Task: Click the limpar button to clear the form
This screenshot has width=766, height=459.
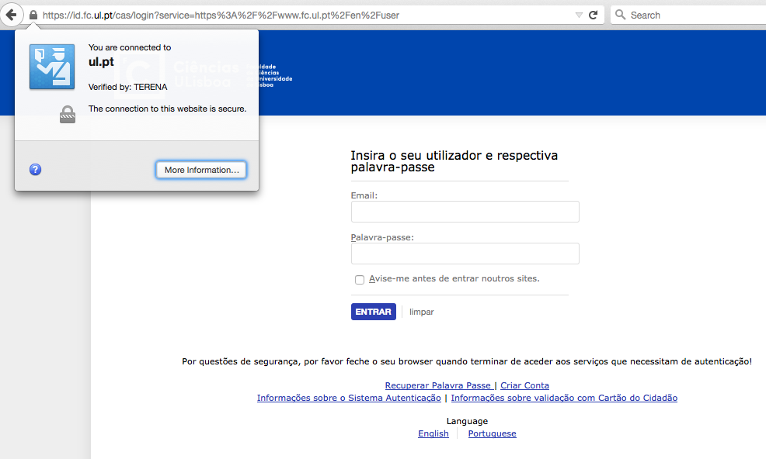Action: [422, 312]
